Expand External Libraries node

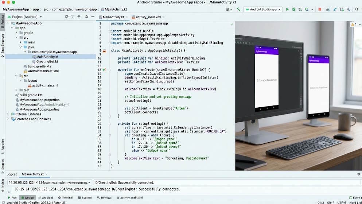pyautogui.click(x=8, y=114)
